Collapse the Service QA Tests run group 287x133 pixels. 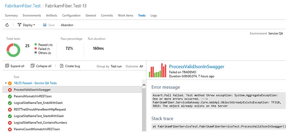pos(6,83)
